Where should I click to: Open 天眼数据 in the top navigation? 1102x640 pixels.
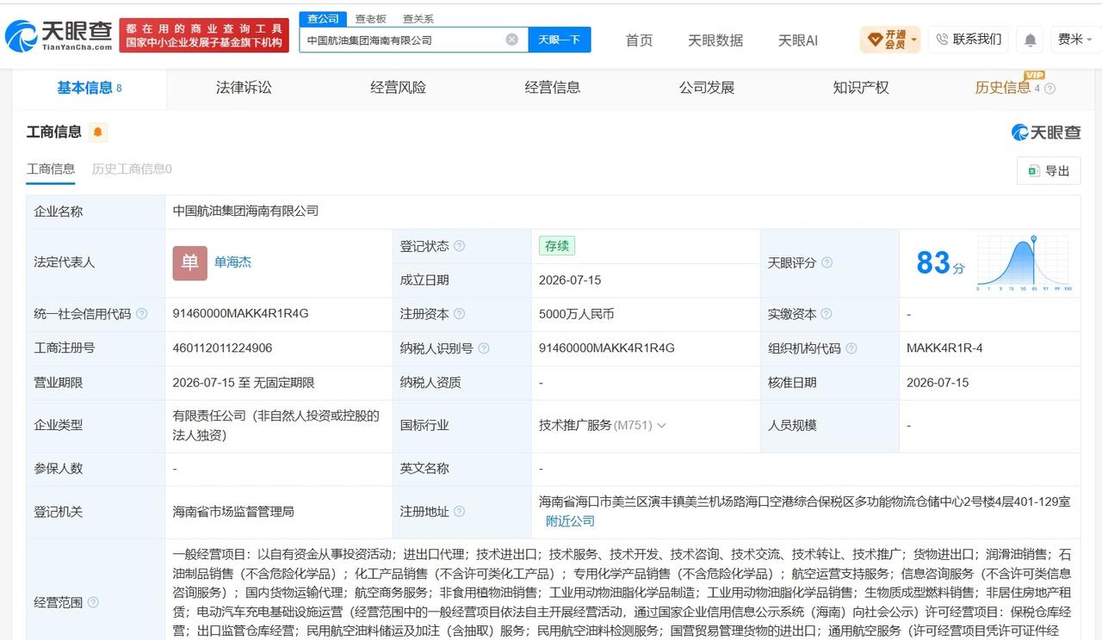(715, 40)
